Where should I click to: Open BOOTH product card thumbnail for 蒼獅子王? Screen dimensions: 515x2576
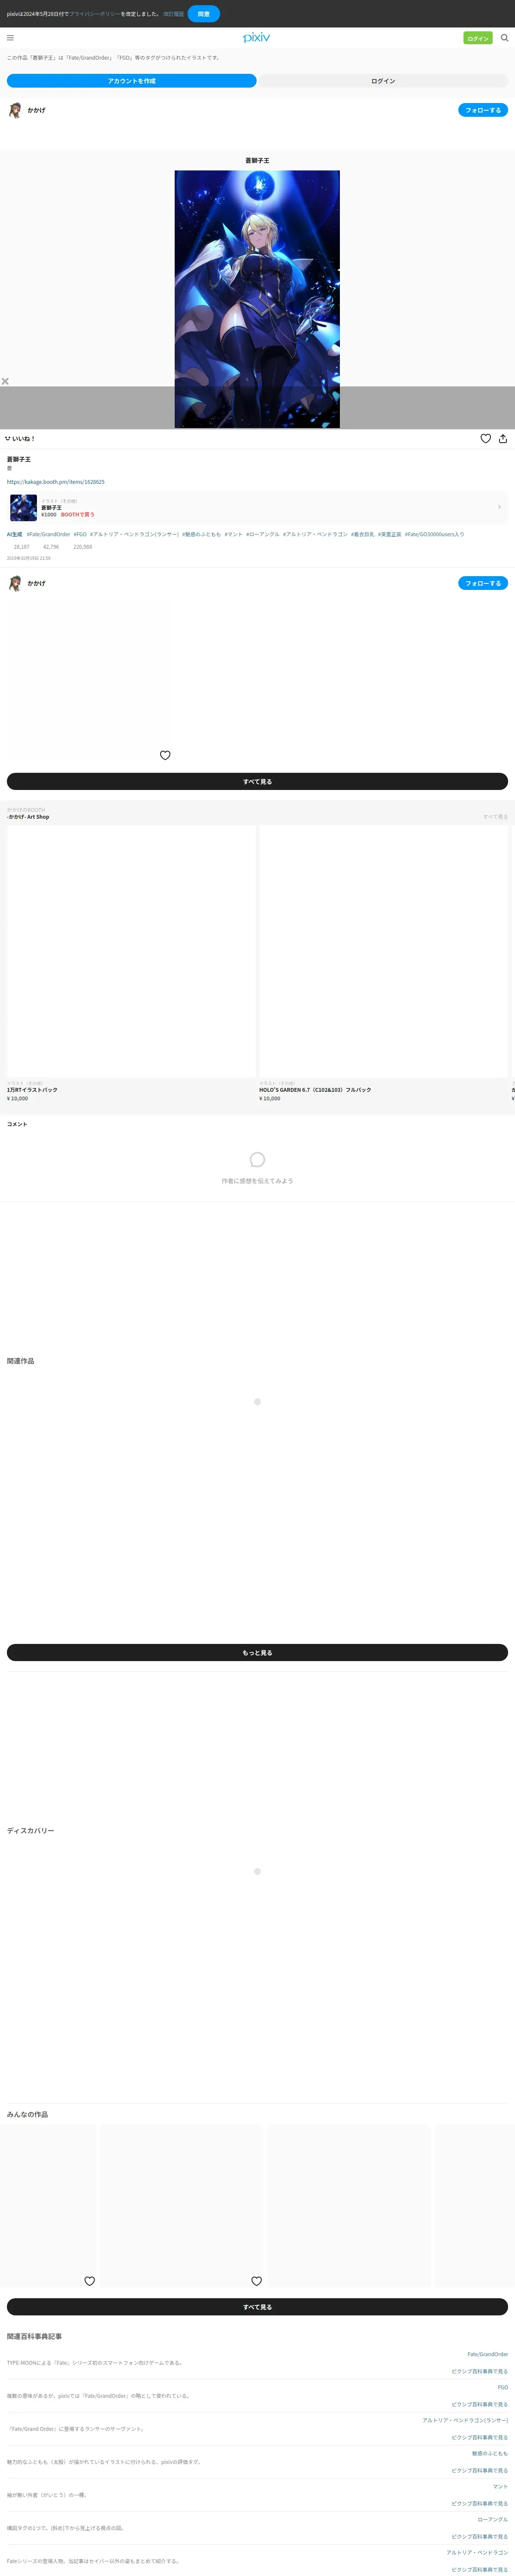pyautogui.click(x=23, y=508)
